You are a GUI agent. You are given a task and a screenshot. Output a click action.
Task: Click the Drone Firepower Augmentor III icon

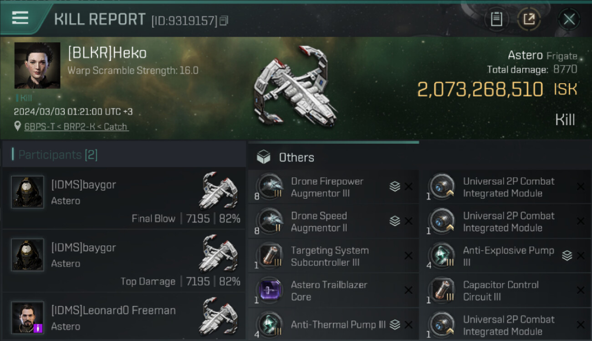(x=270, y=186)
